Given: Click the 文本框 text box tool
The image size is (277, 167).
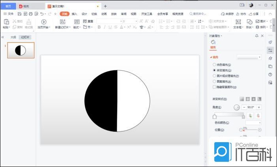Looking at the screenshot, I should 238,22.
